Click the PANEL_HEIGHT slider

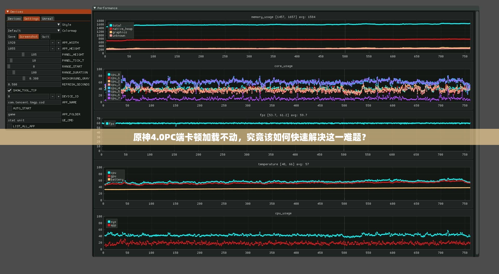point(34,55)
